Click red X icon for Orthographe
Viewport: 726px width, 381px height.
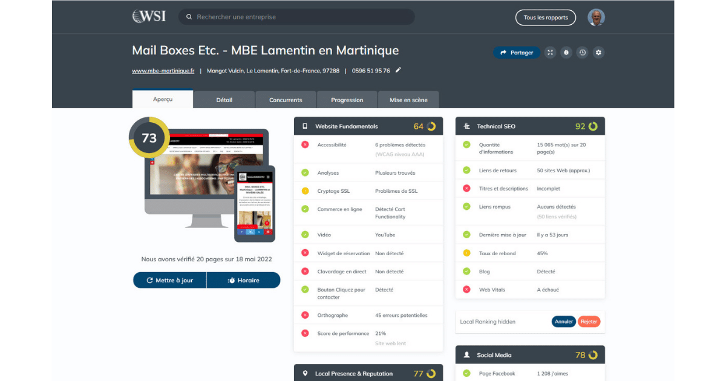pos(305,315)
